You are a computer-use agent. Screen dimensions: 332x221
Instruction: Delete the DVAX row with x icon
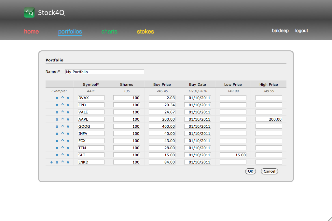coord(57,98)
